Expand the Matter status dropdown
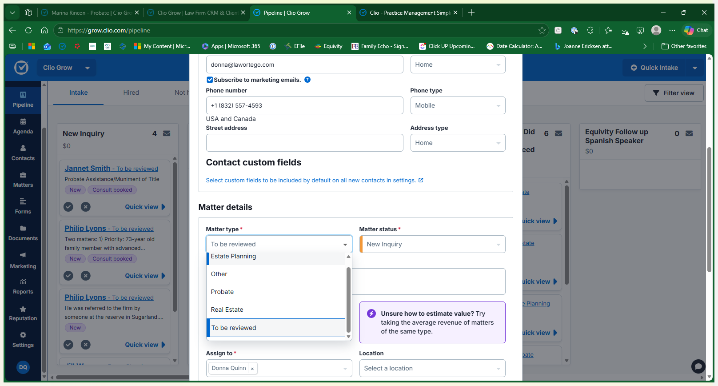 tap(432, 244)
